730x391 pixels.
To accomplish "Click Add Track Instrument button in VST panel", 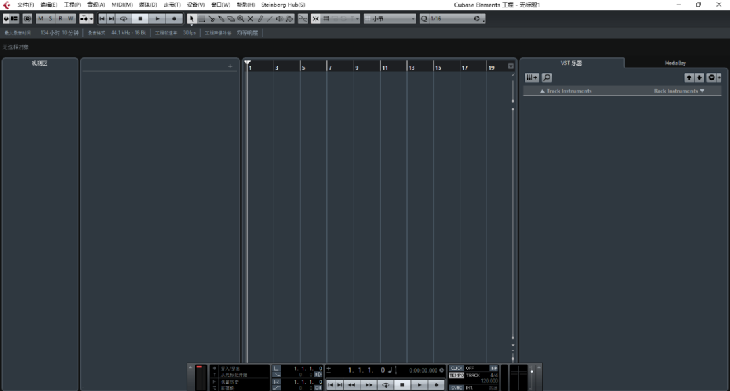I will coord(532,78).
